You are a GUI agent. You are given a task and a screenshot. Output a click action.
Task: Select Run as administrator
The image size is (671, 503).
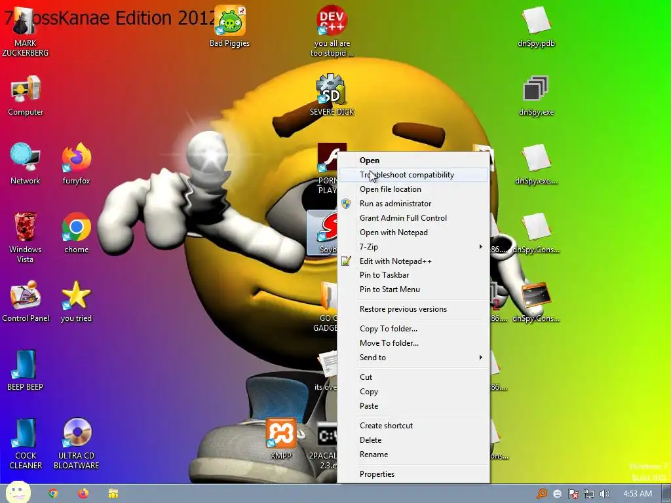[413, 204]
